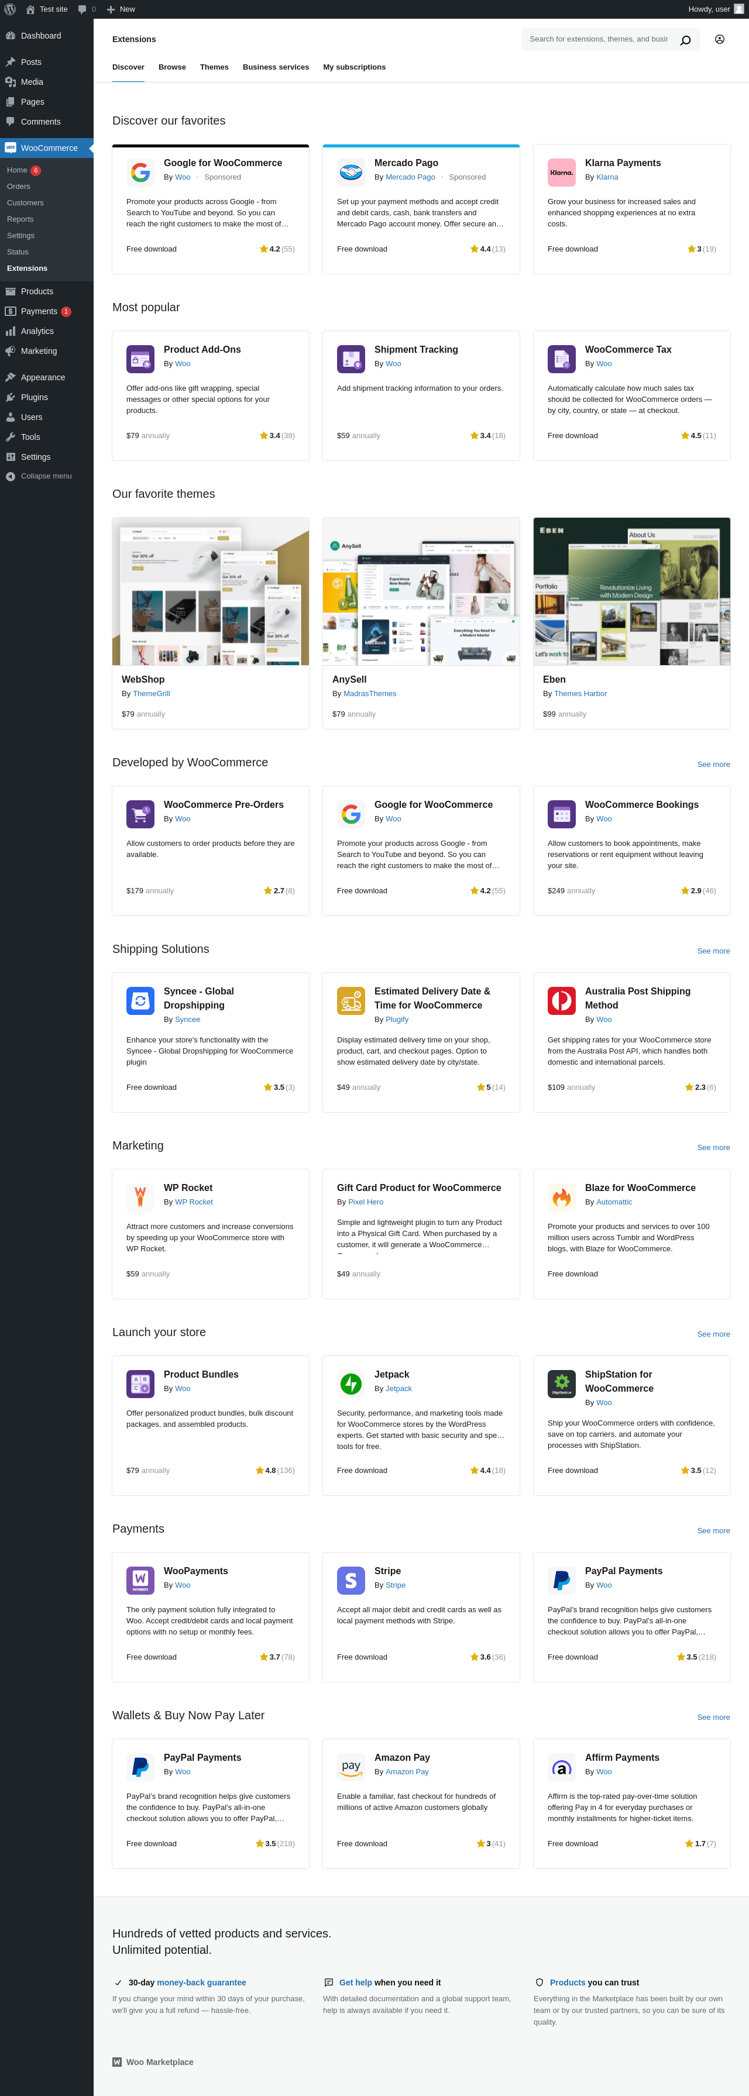The image size is (749, 2096).
Task: Click the Stripe extension icon
Action: (351, 1580)
